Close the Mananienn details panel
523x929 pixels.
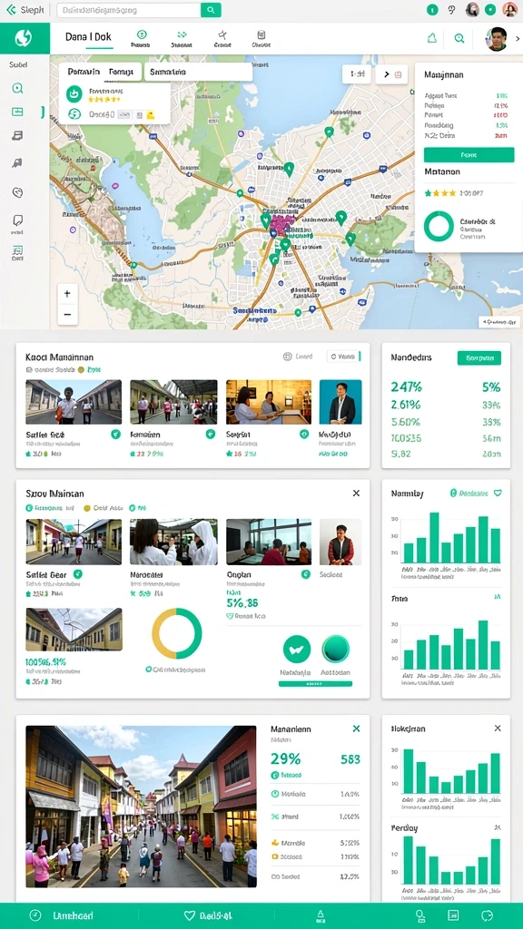[x=356, y=729]
